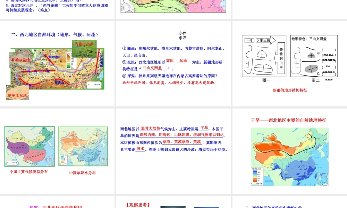Click the underlined answer 干旱 after 主要特征是

[204, 128]
